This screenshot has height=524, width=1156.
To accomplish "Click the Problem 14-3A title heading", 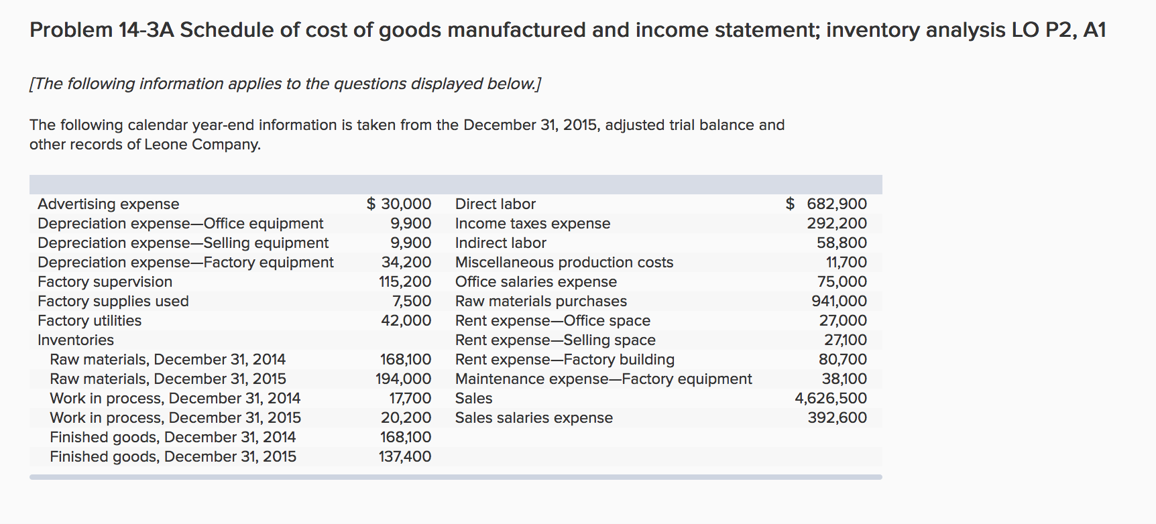I will click(567, 30).
